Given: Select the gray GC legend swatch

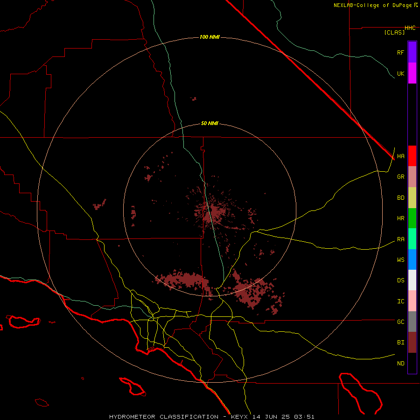Looking at the screenshot, I should click(412, 322).
